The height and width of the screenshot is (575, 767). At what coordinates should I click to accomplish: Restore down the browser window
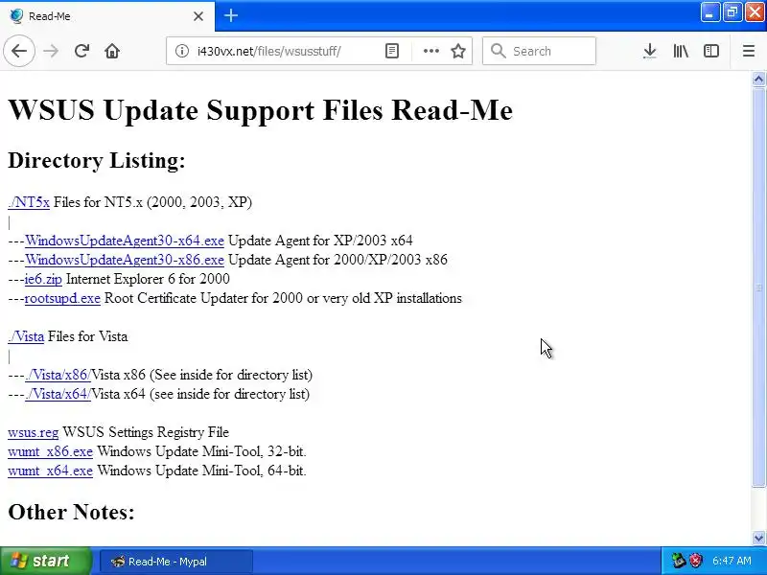[x=732, y=12]
